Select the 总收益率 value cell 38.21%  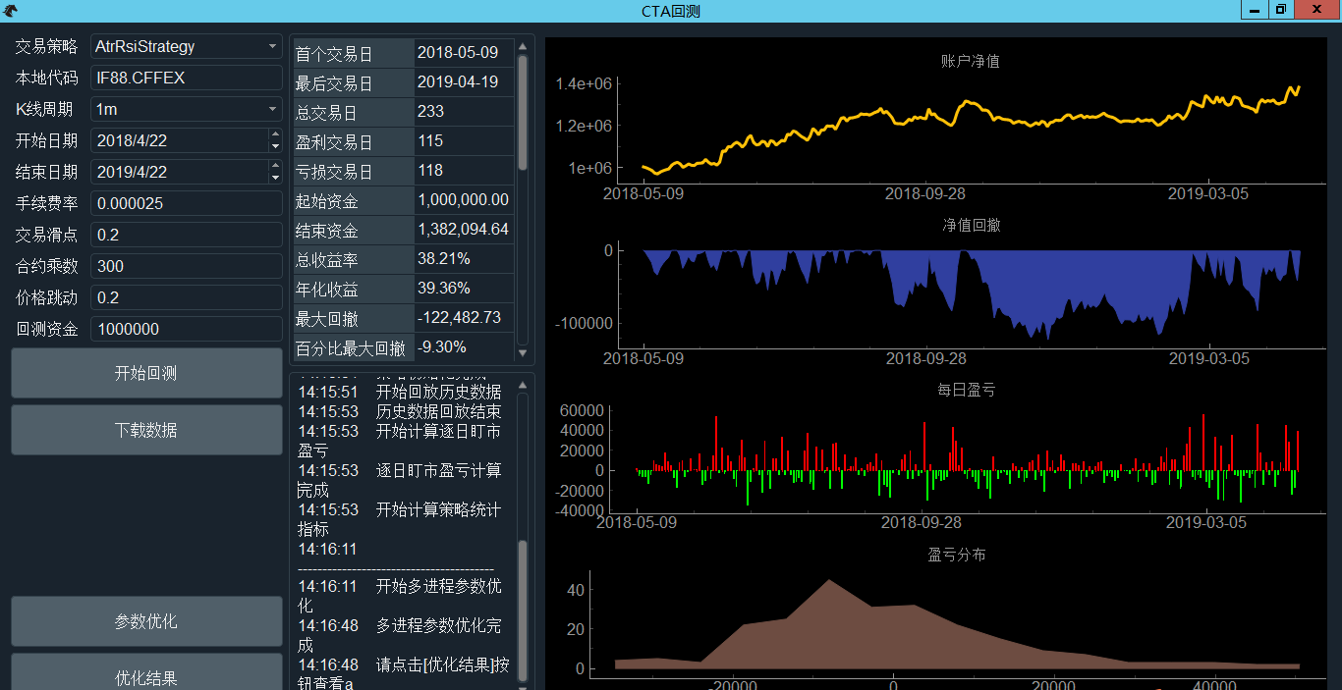(463, 259)
